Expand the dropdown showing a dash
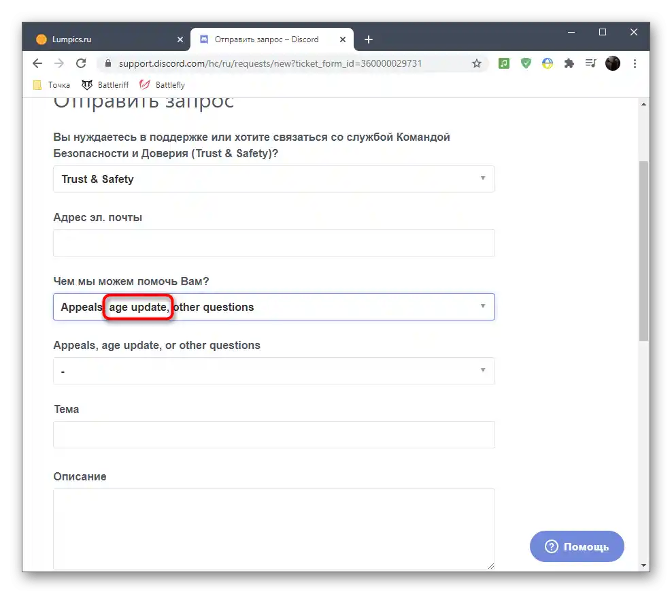The height and width of the screenshot is (594, 672). point(273,371)
